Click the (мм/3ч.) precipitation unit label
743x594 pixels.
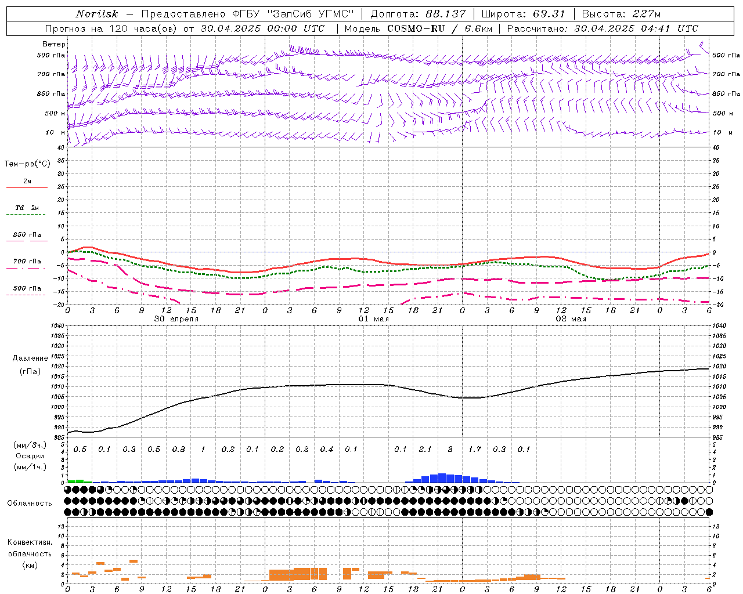30,445
